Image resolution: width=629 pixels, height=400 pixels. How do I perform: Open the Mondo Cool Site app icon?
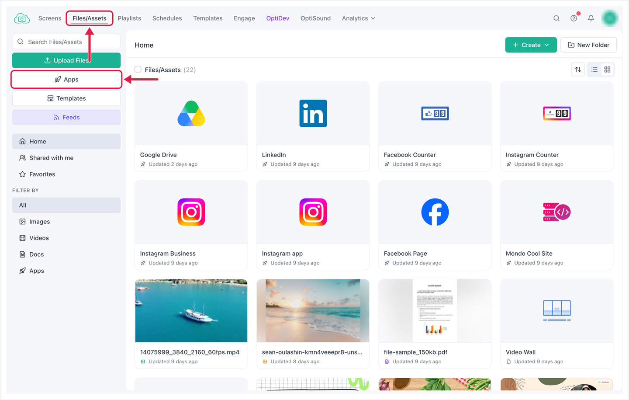557,212
